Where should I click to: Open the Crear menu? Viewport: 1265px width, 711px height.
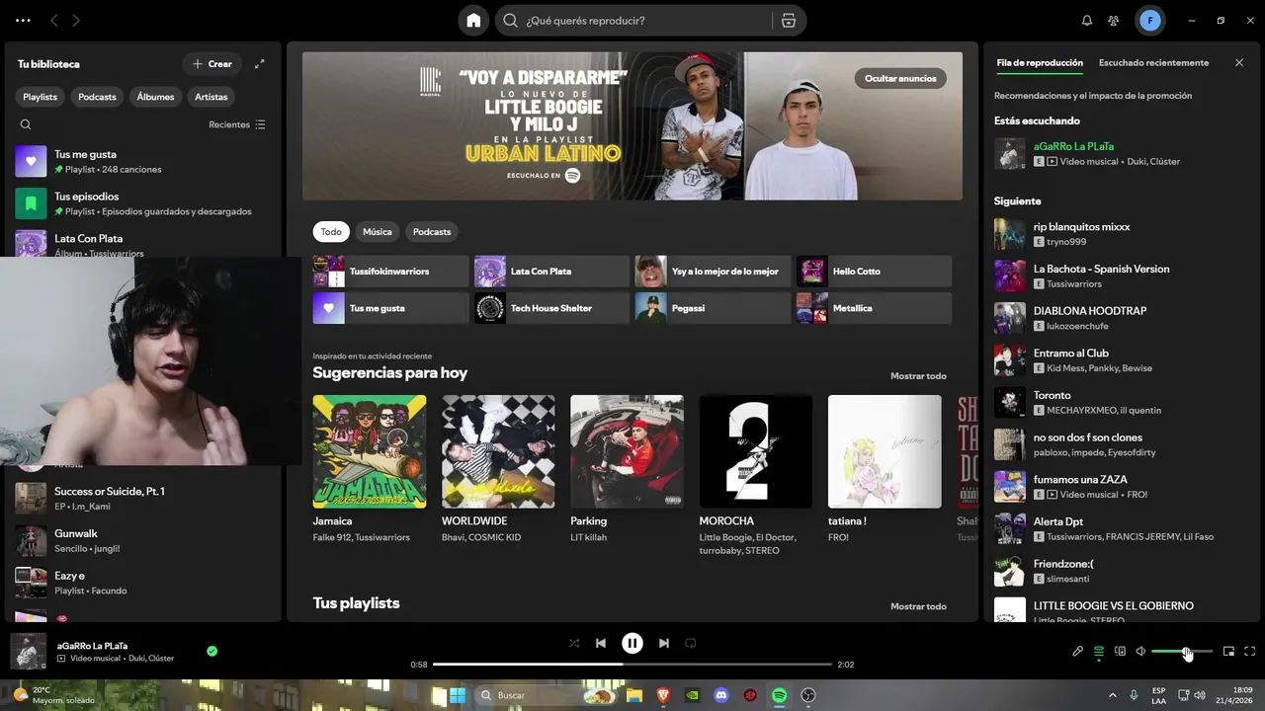tap(212, 64)
